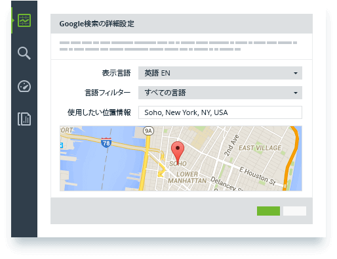337x259 pixels.
Task: Expand the 表示言語 dropdown arrow
Action: tap(296, 73)
